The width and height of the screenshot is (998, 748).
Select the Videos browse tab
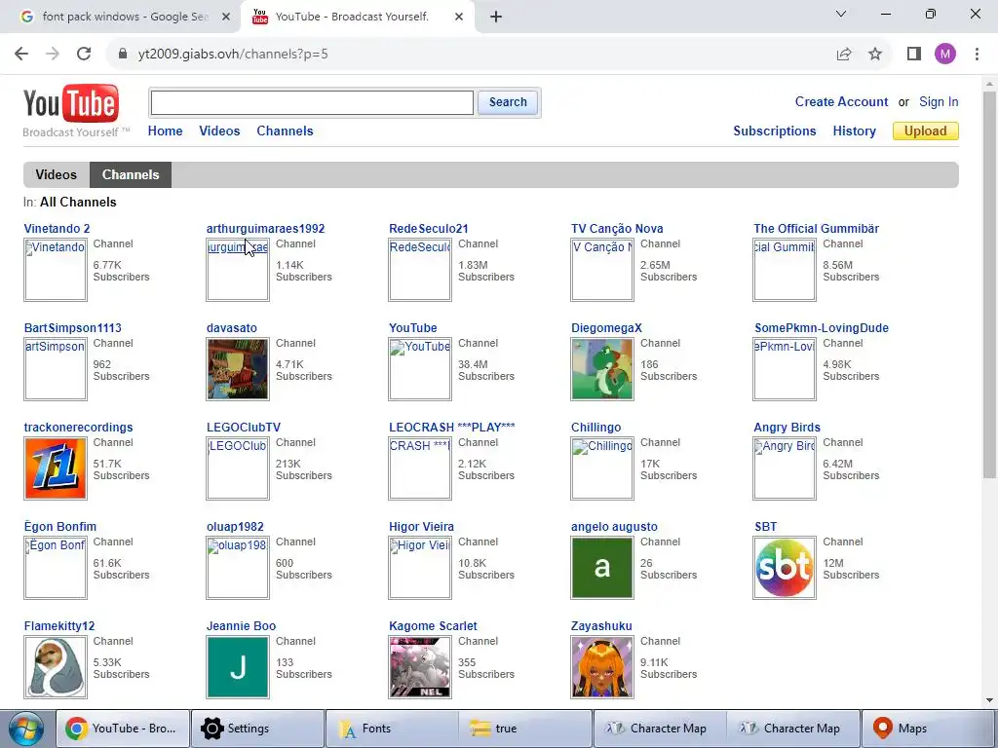[56, 174]
